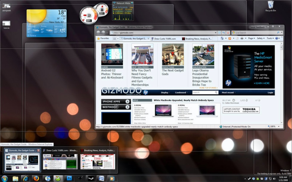Click the Network Meter gadget
The width and height of the screenshot is (292, 182).
[x=123, y=11]
